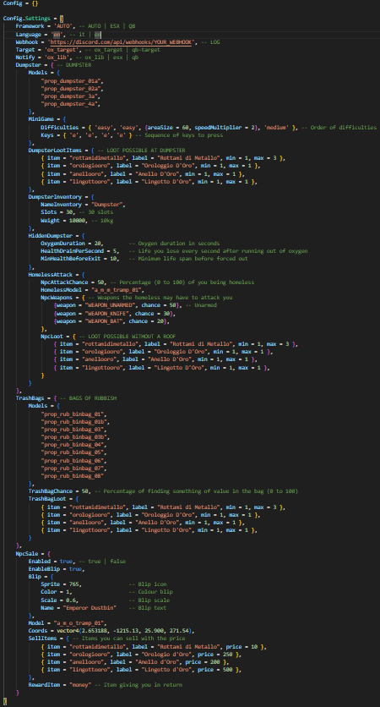The height and width of the screenshot is (707, 380).
Task: Click the DumpsterLootItems table header
Action: [106, 151]
